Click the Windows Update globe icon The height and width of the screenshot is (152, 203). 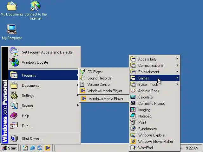click(14, 62)
